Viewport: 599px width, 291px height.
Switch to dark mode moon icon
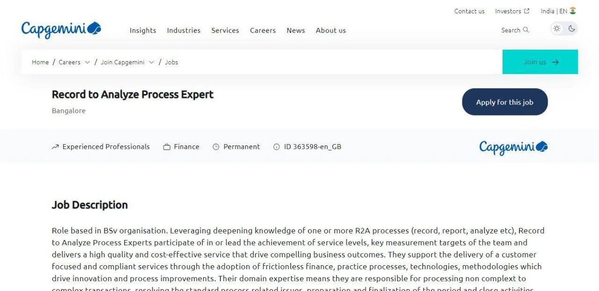572,29
